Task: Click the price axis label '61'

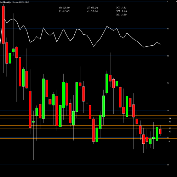Action: 168,138
